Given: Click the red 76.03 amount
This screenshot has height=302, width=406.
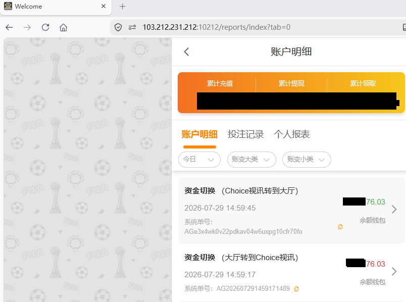Looking at the screenshot, I should (375, 264).
